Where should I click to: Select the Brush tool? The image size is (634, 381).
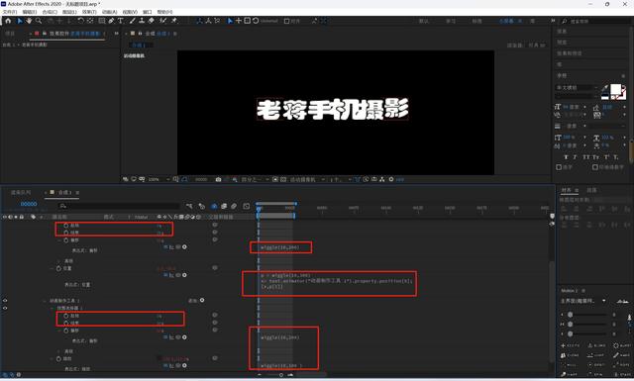(x=132, y=21)
